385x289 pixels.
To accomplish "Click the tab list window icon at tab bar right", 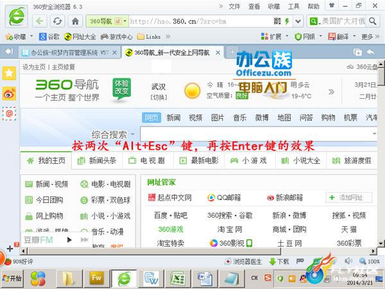I will pos(357,52).
